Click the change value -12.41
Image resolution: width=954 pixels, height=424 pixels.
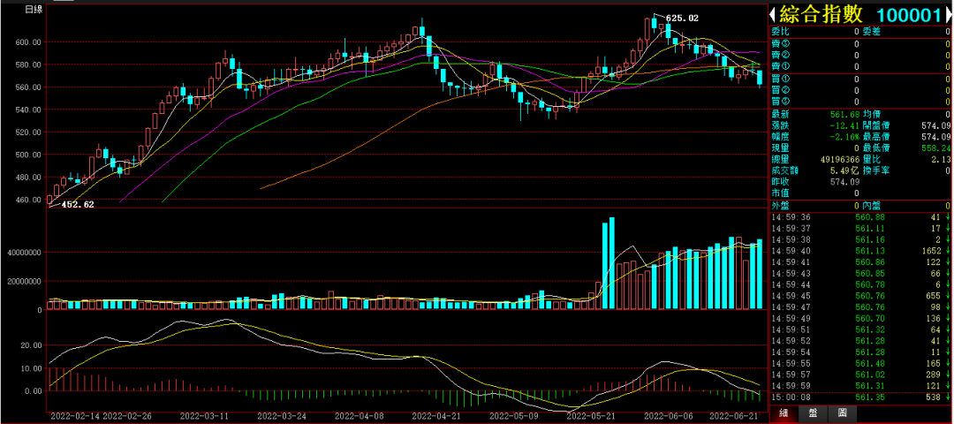tap(846, 125)
